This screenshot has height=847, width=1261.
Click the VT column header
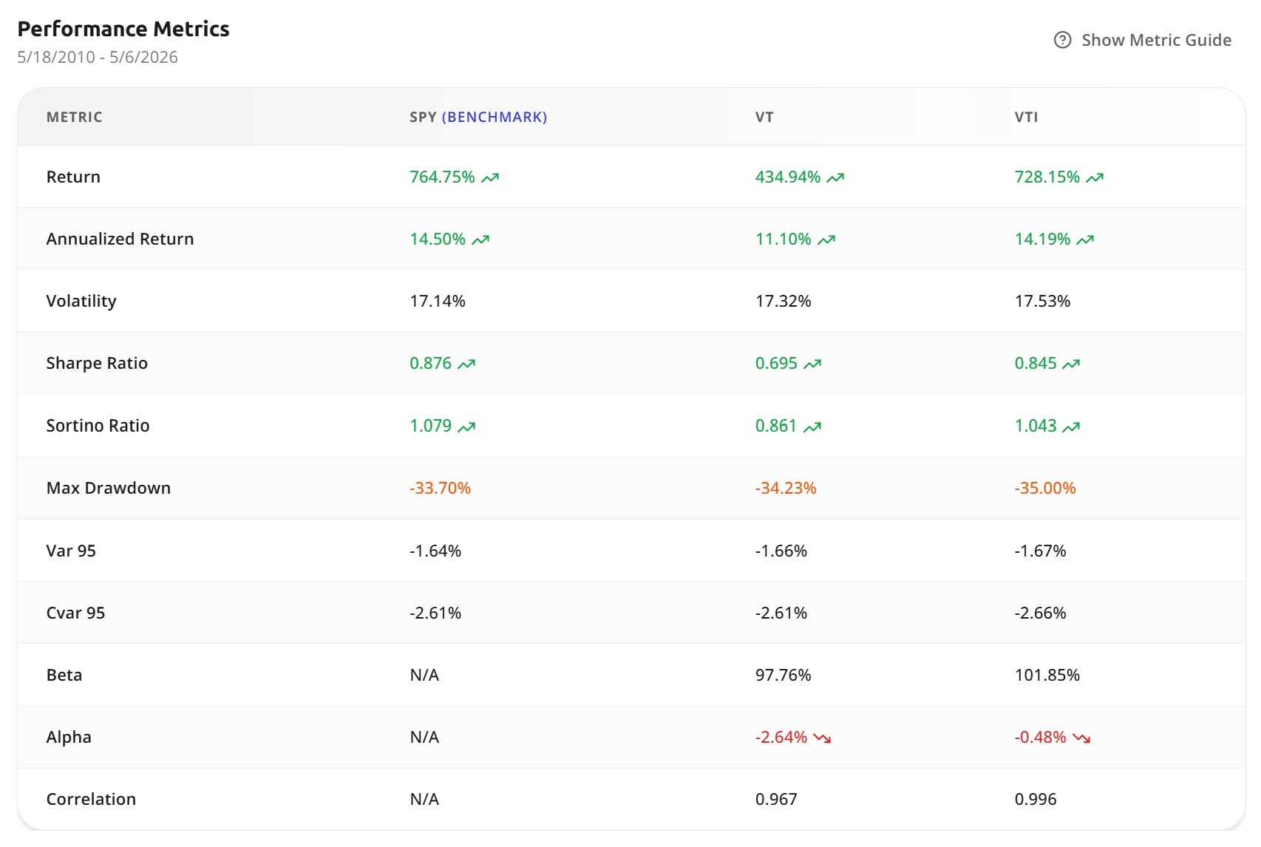click(764, 117)
